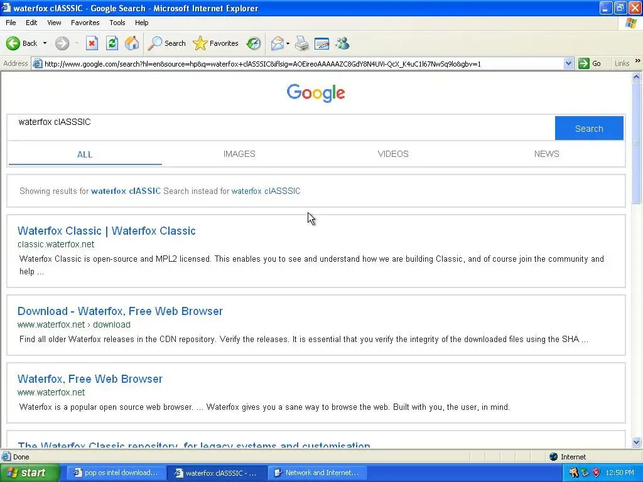Expand the Links toolbar chevron

pyautogui.click(x=638, y=61)
